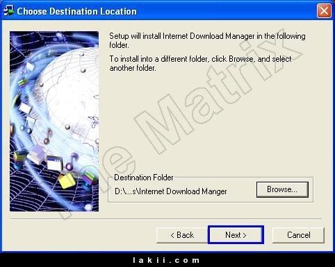Image resolution: width=335 pixels, height=267 pixels.
Task: Click the Destination Folder group label
Action: tap(144, 178)
